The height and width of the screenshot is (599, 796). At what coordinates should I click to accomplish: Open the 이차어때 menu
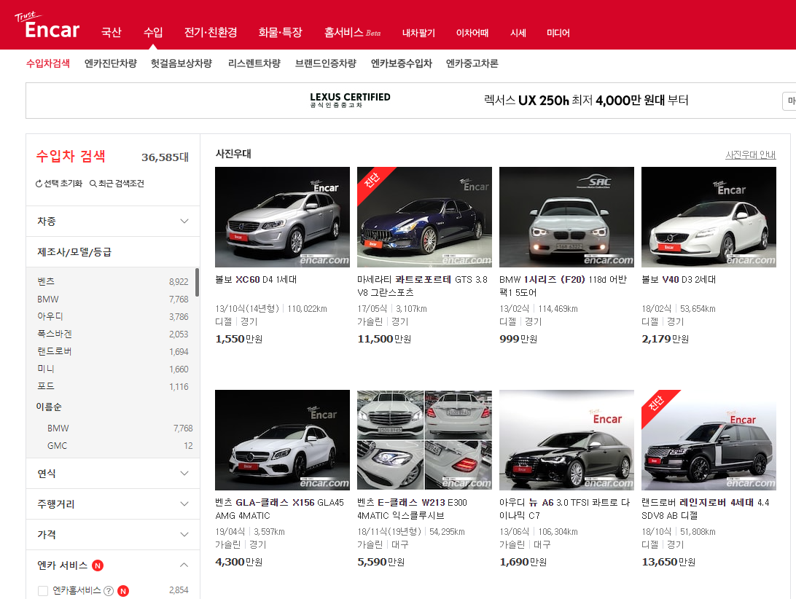coord(472,33)
